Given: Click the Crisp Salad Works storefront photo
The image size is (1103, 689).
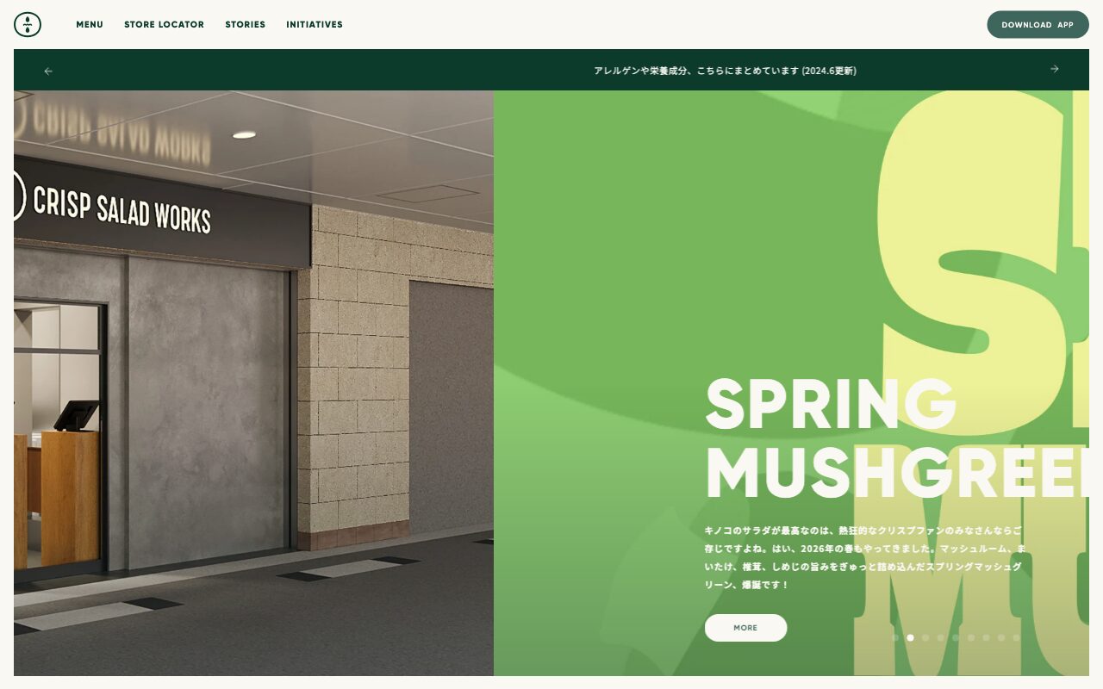Looking at the screenshot, I should [253, 383].
